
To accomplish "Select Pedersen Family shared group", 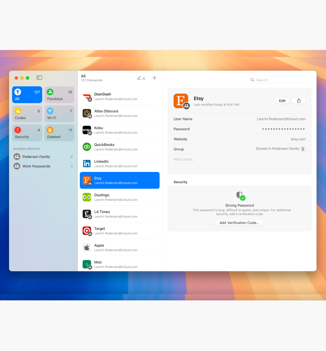I will (x=43, y=157).
